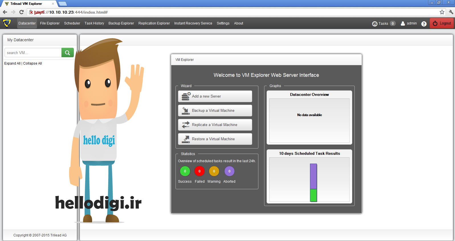This screenshot has height=241, width=455.
Task: Open the browser wrench menu
Action: [451, 12]
